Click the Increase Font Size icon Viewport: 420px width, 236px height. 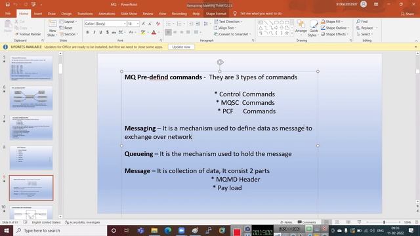click(x=144, y=24)
